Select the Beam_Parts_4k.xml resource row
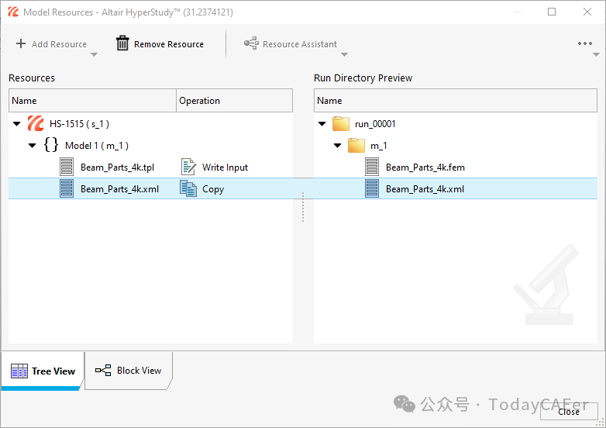606x428 pixels. coord(151,188)
